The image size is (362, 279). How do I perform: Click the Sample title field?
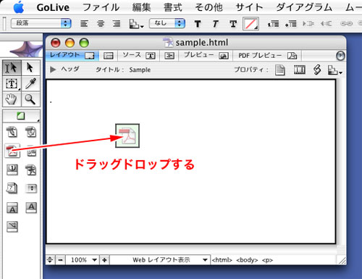(x=140, y=70)
